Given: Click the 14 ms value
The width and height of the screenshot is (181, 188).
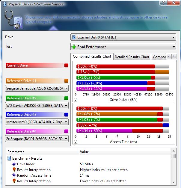Looking at the screenshot, I should (x=85, y=175).
